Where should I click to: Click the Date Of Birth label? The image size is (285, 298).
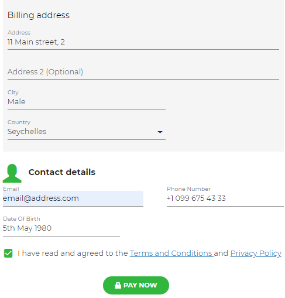(x=22, y=219)
